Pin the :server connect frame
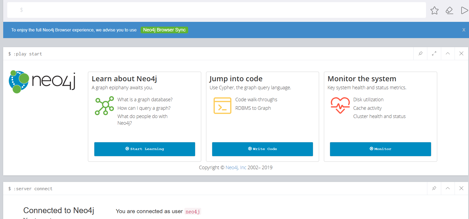 click(434, 188)
